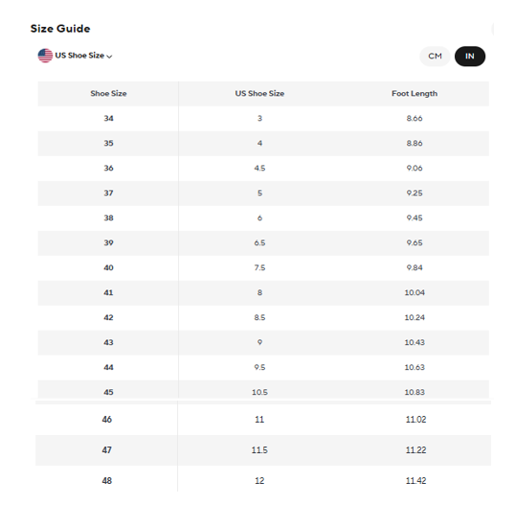The width and height of the screenshot is (515, 505).
Task: Select shoe size 46 row
Action: [263, 420]
